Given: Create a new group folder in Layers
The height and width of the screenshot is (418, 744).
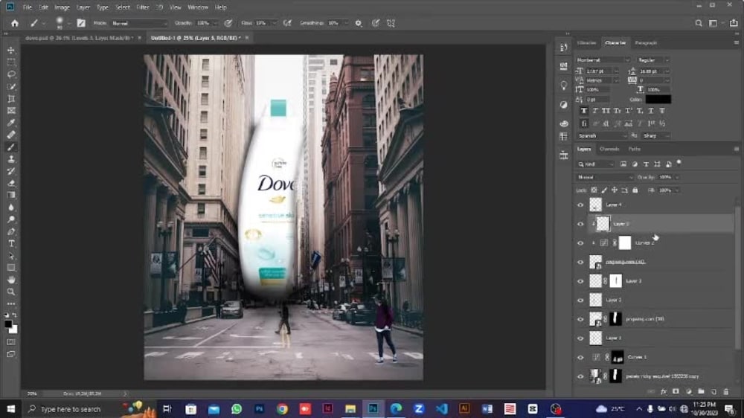Looking at the screenshot, I should pyautogui.click(x=701, y=392).
